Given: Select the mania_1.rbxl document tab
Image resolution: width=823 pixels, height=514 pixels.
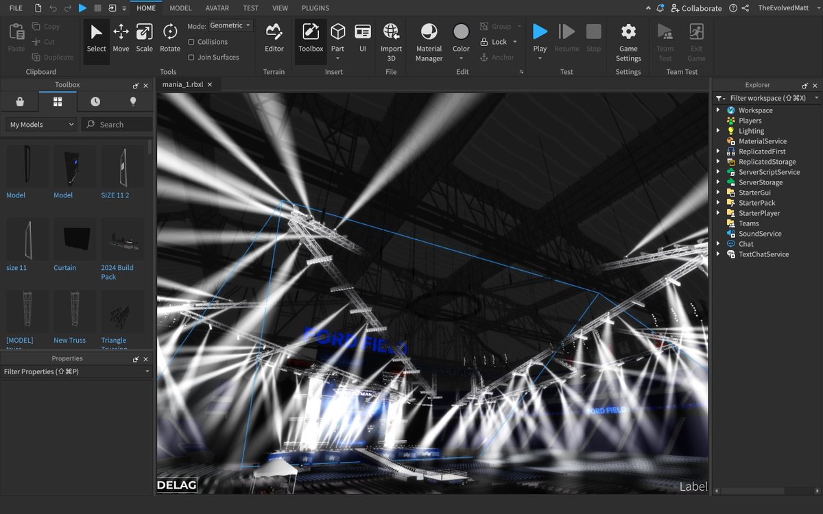Looking at the screenshot, I should click(182, 84).
